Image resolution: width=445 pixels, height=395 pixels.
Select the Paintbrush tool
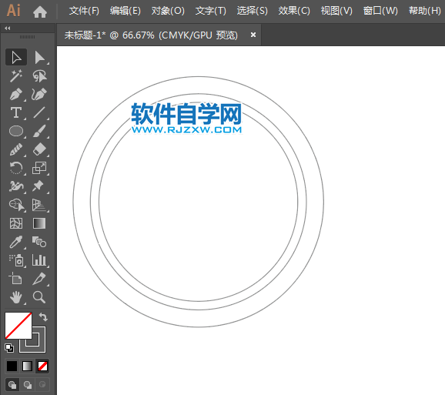click(39, 131)
